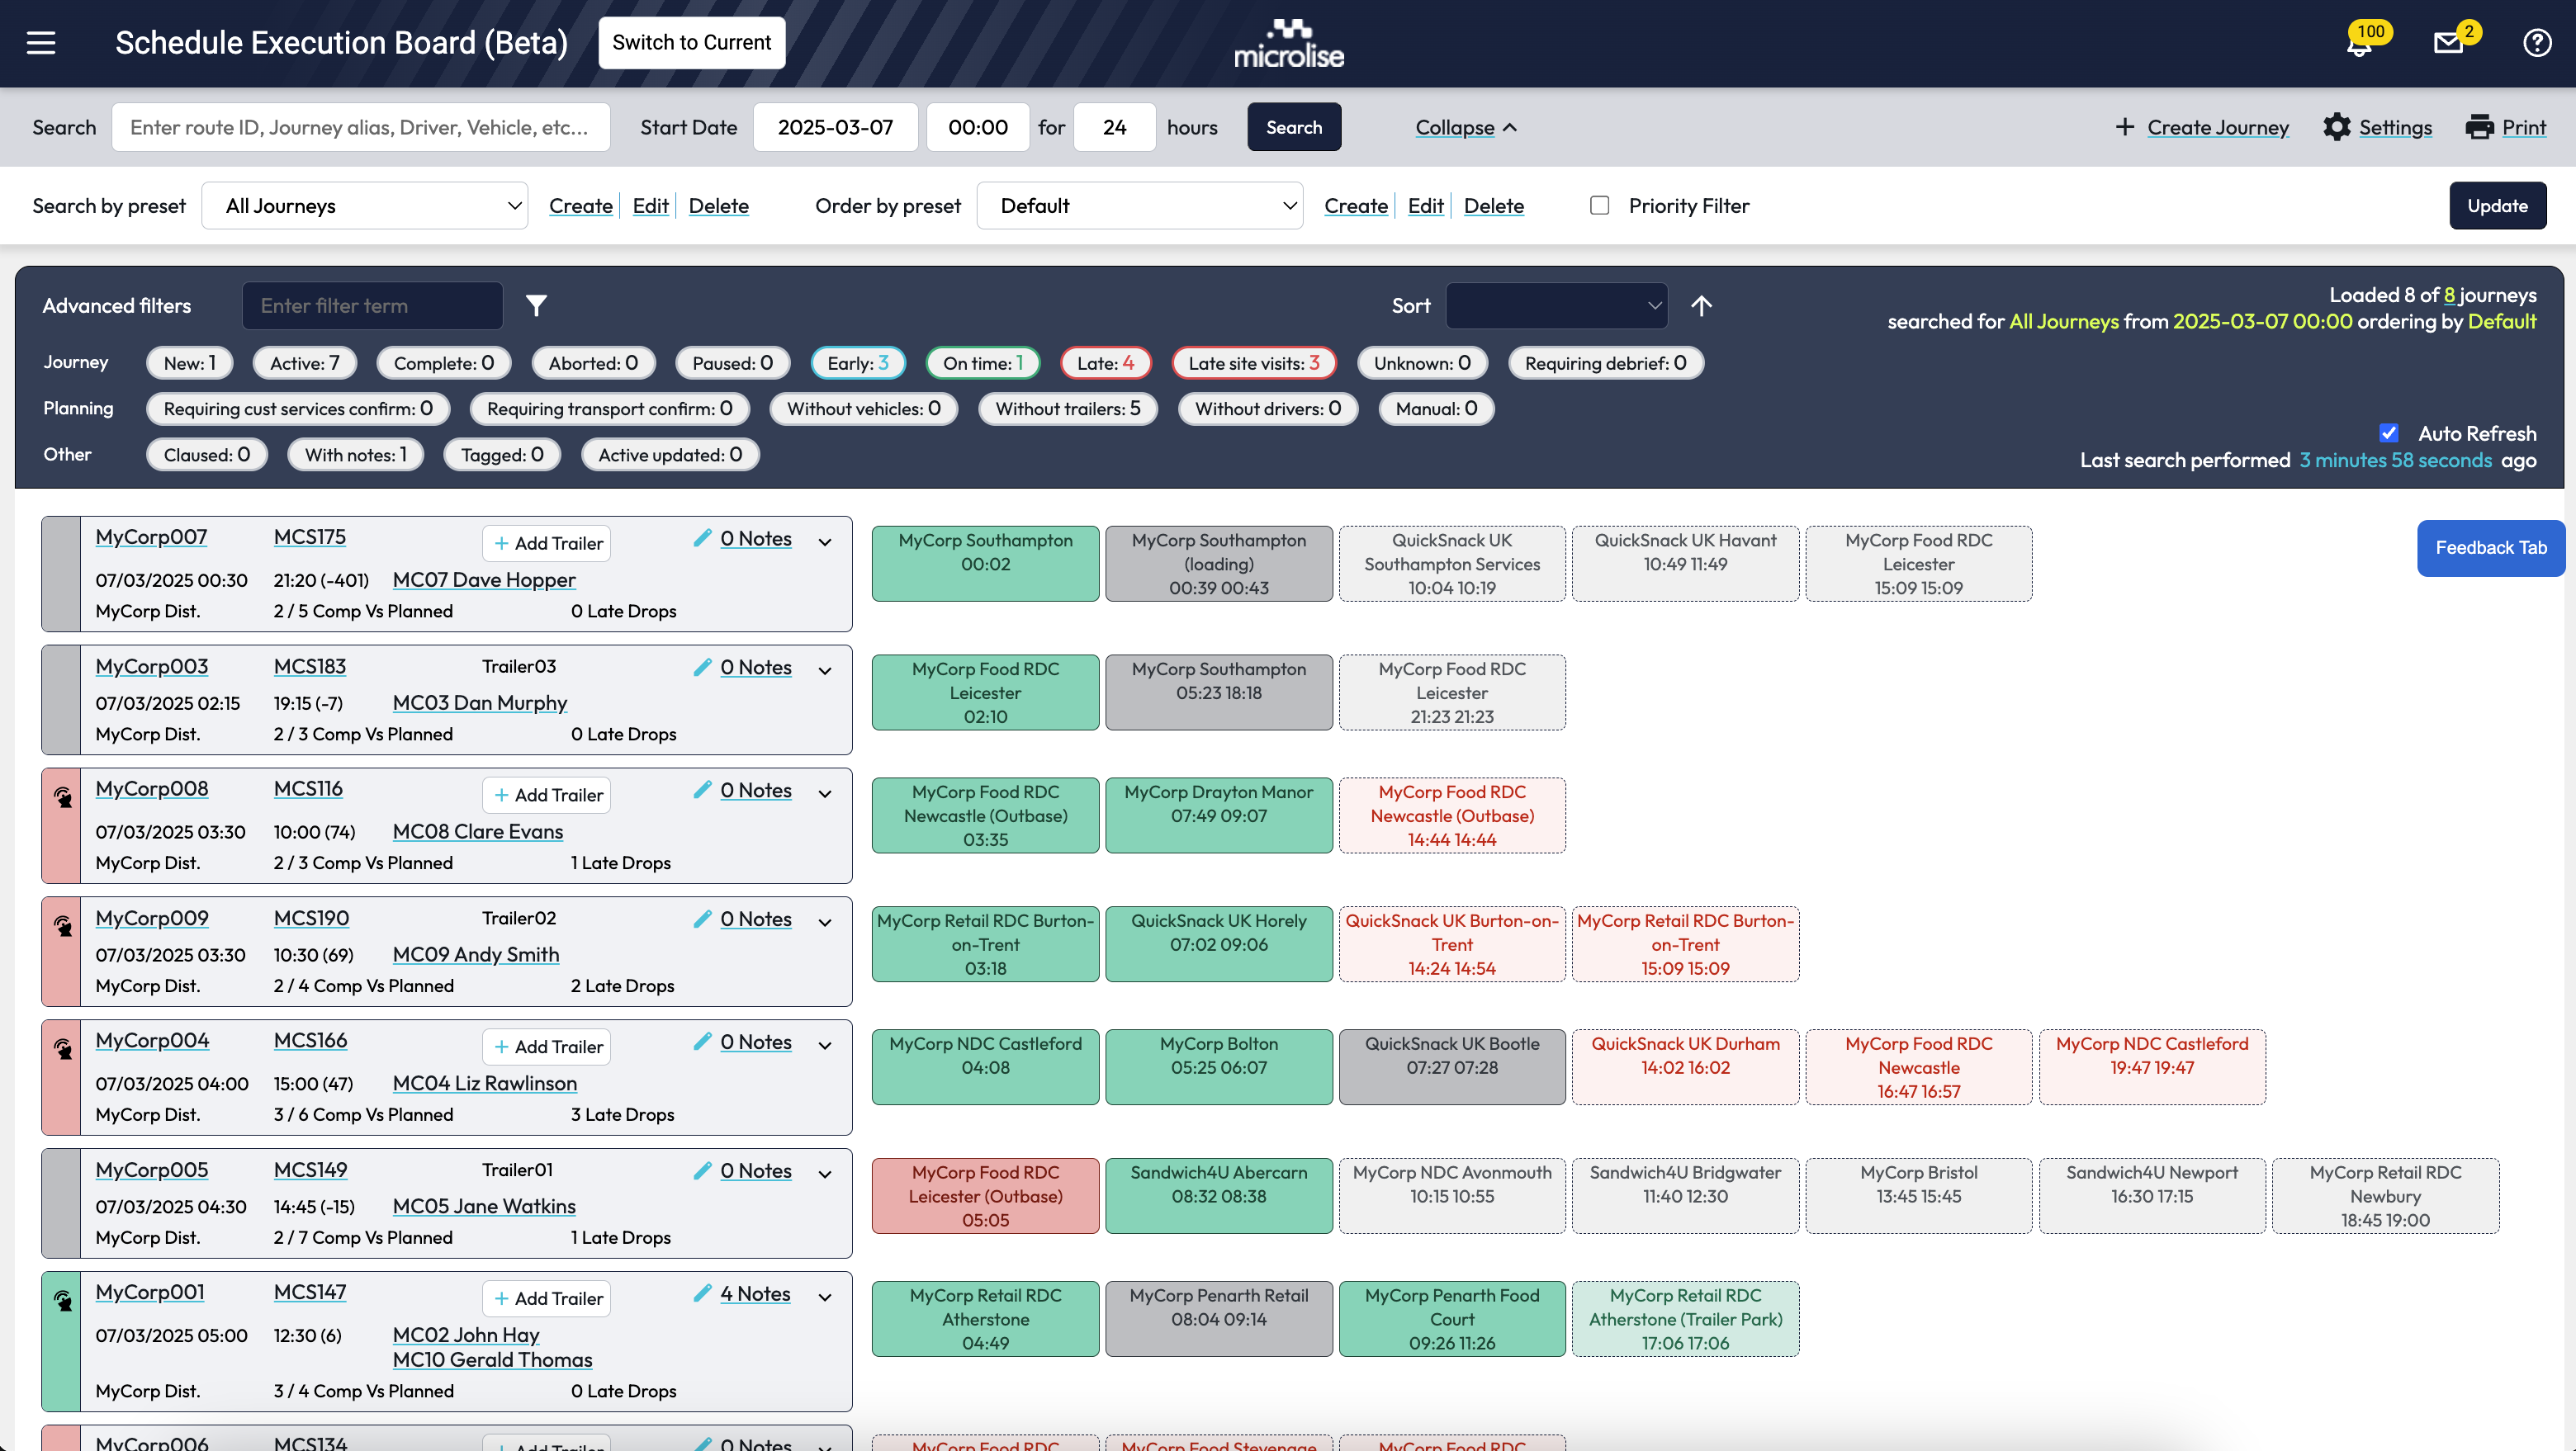Viewport: 2576px width, 1451px height.
Task: Edit notes pencil for MyCorp009
Action: click(703, 919)
